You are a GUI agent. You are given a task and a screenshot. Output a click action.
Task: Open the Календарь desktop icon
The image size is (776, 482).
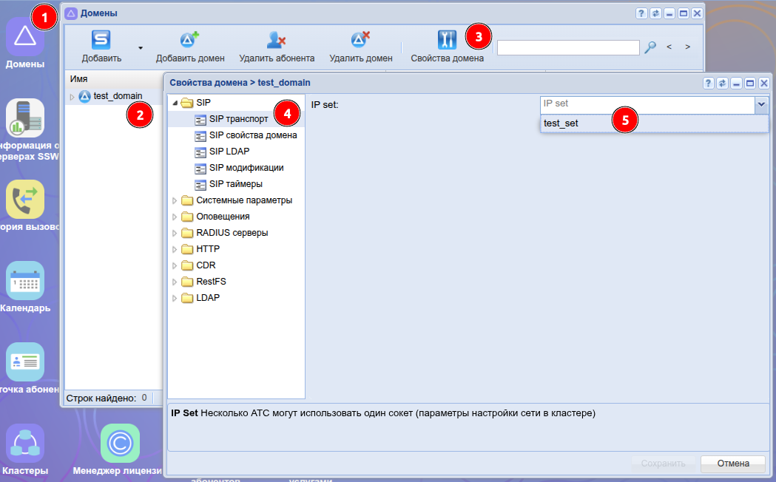click(x=24, y=280)
